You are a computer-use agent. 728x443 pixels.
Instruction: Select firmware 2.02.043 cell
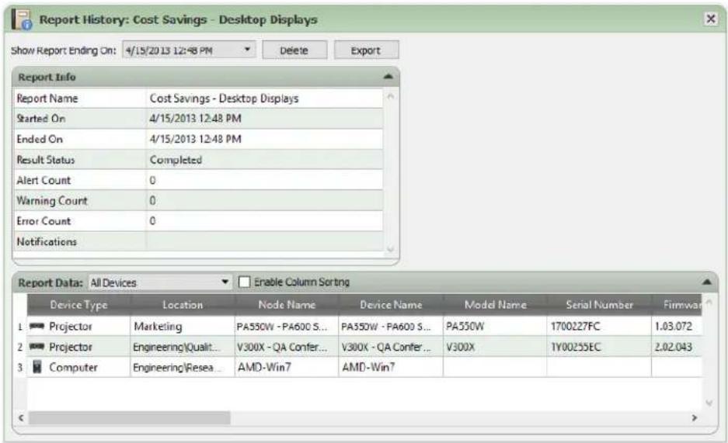coord(677,347)
